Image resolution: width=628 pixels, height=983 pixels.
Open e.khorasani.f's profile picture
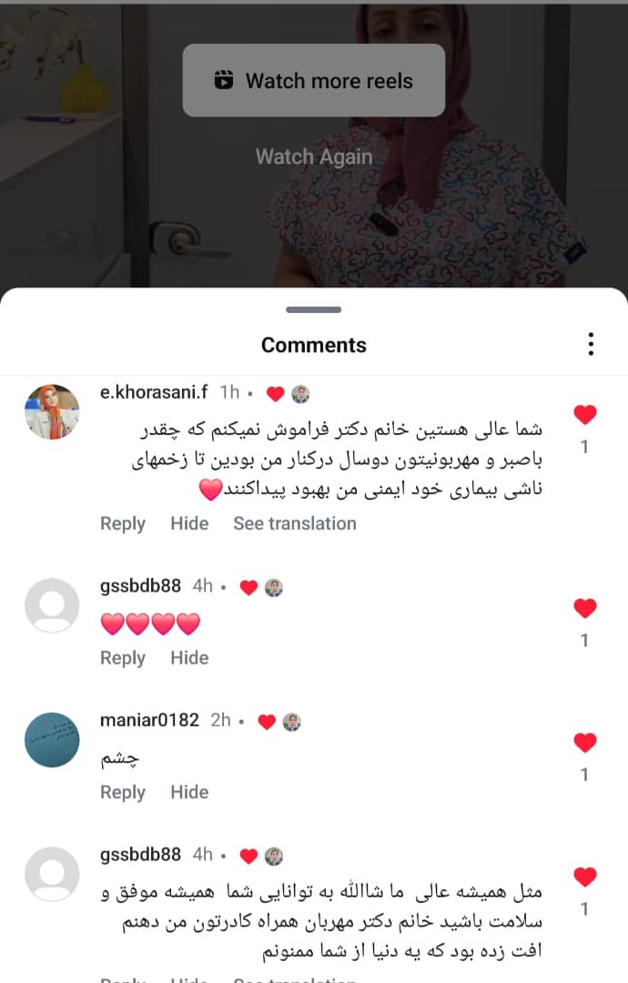click(x=52, y=412)
